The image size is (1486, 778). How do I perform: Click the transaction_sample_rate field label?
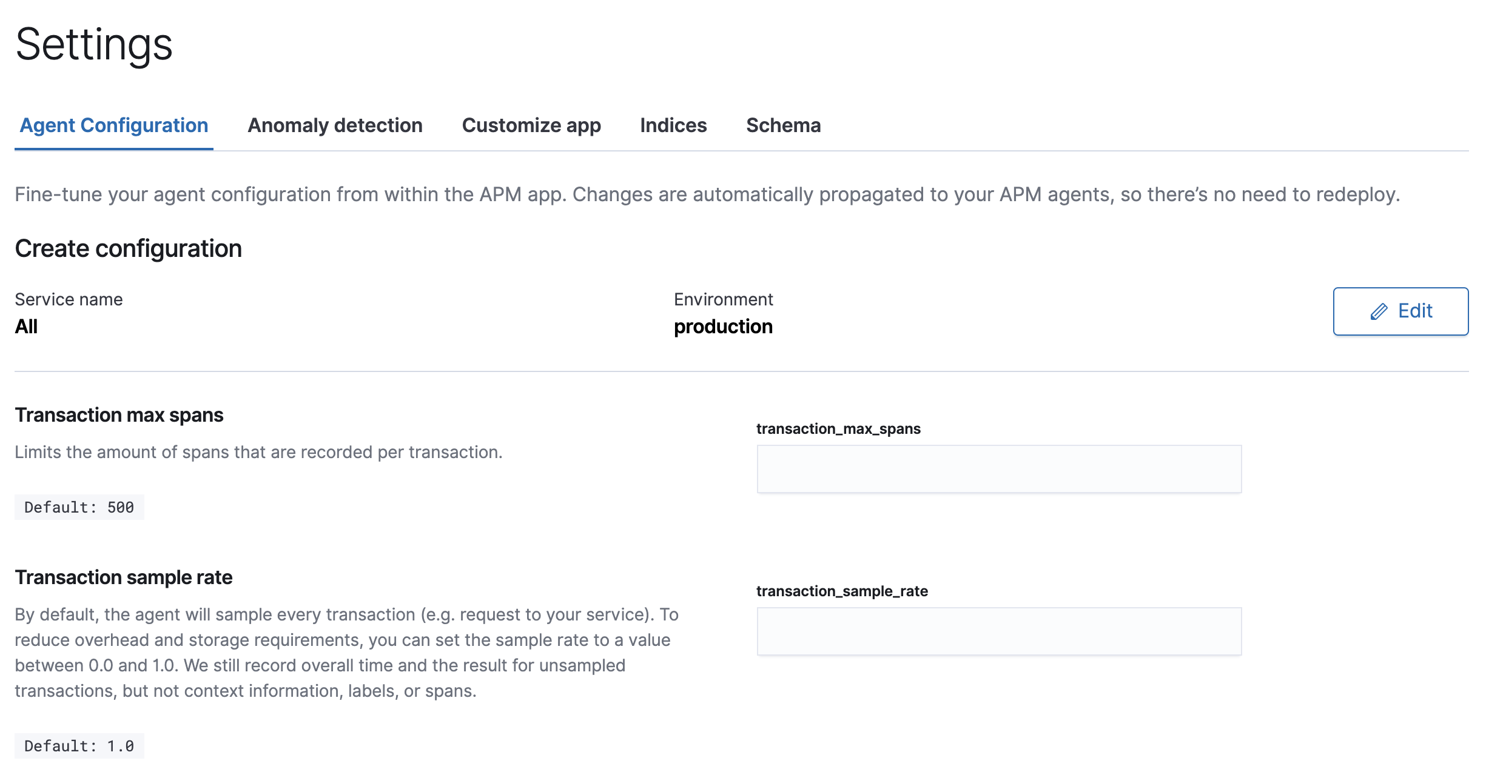point(842,591)
